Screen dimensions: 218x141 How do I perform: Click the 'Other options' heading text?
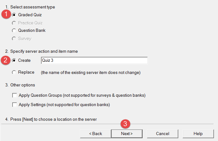23,85
